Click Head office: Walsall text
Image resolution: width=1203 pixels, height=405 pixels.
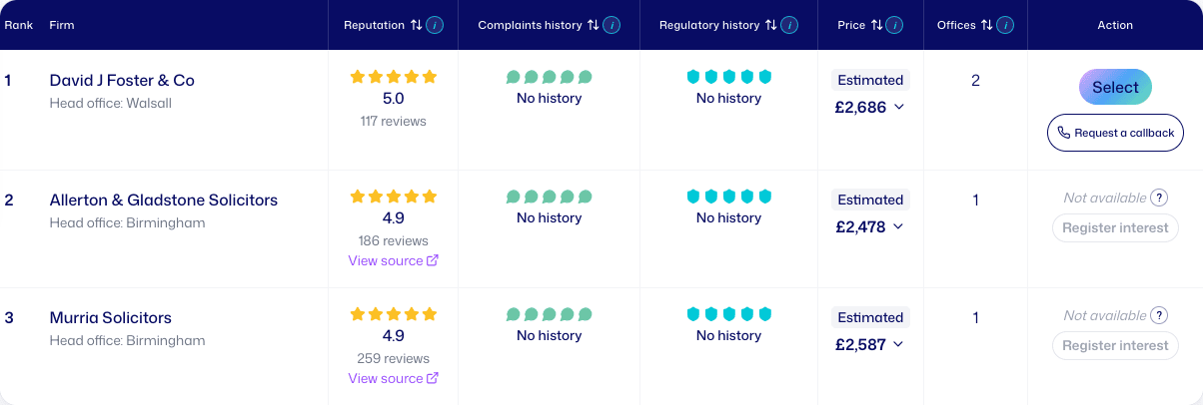111,103
